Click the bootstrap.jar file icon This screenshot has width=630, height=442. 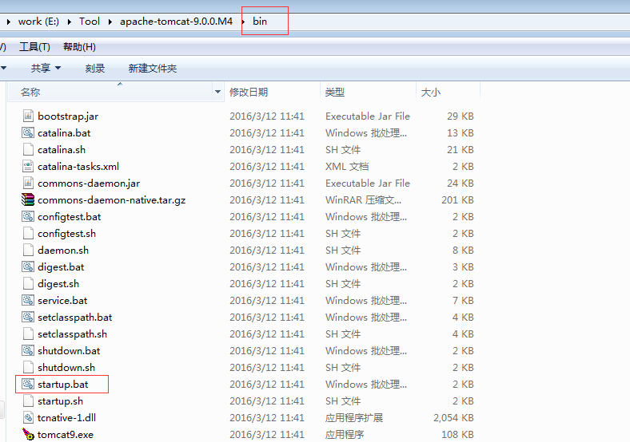pyautogui.click(x=28, y=116)
